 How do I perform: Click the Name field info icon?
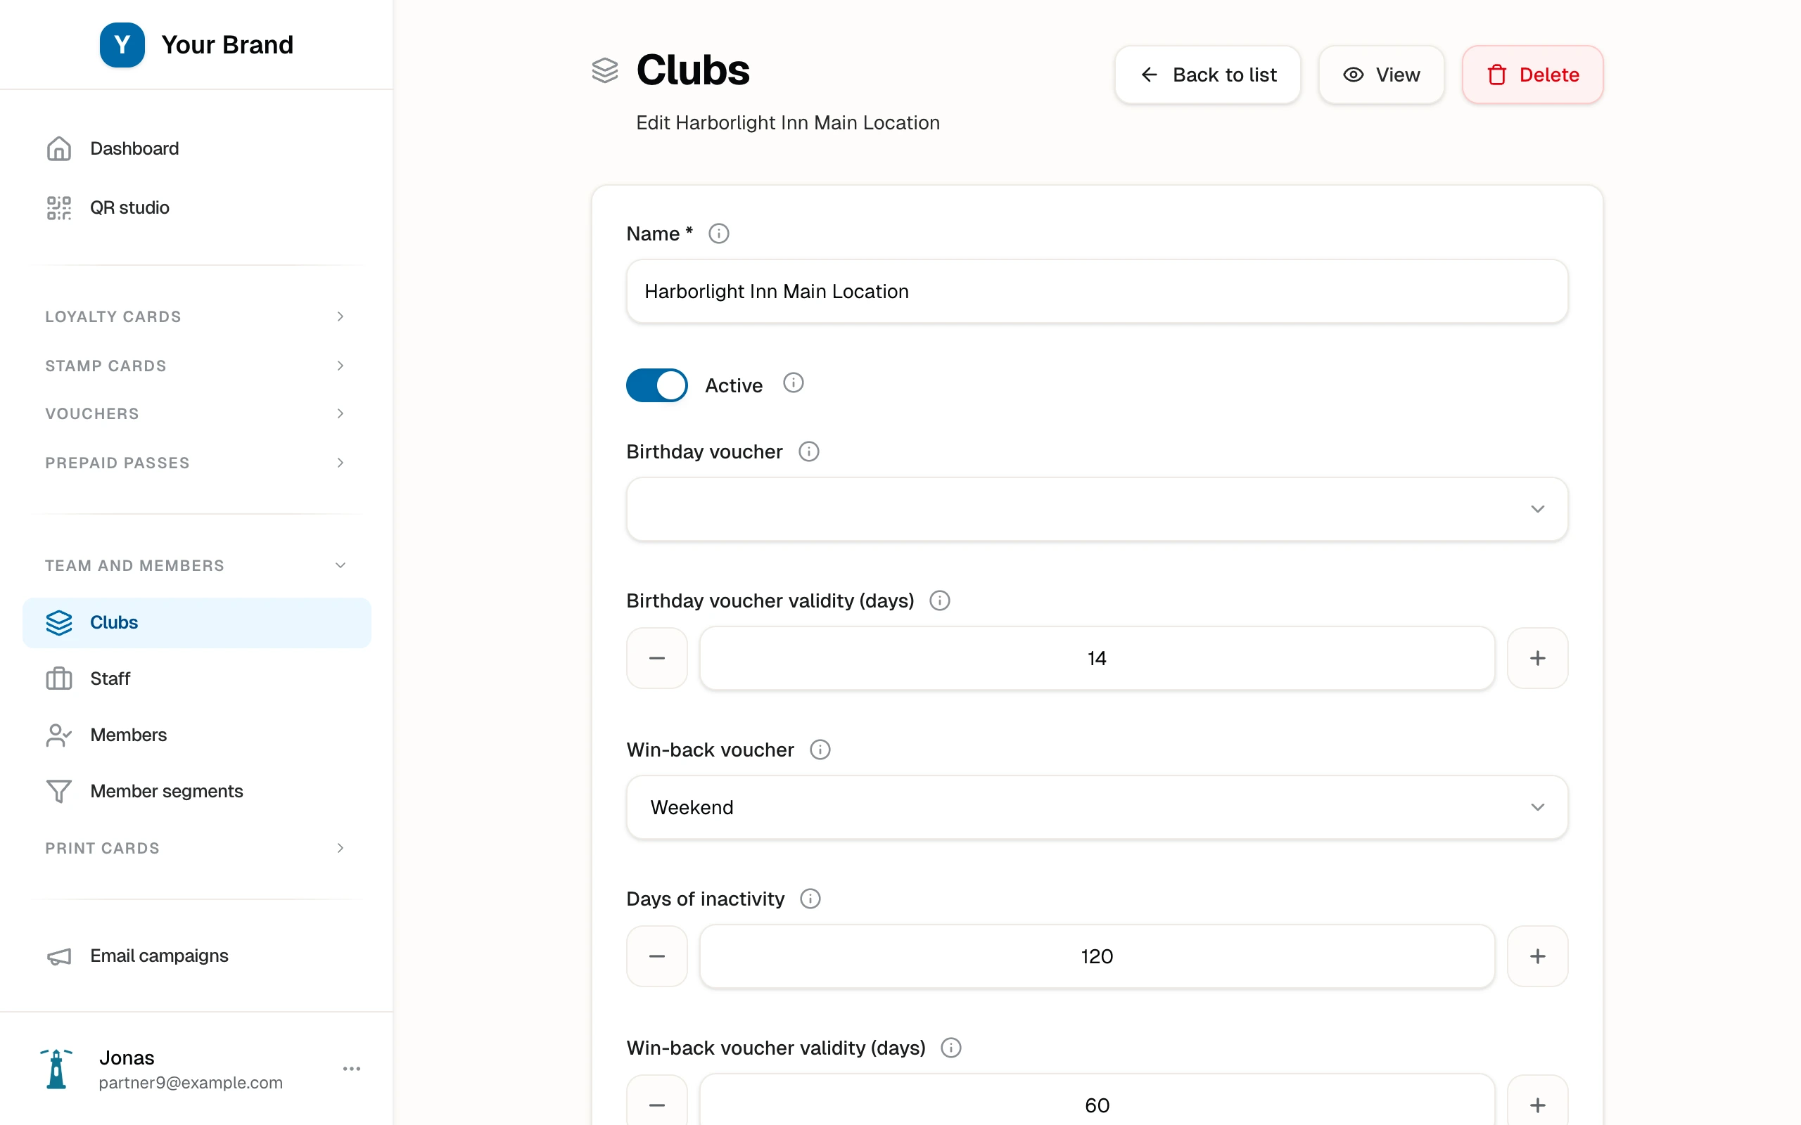pyautogui.click(x=718, y=233)
